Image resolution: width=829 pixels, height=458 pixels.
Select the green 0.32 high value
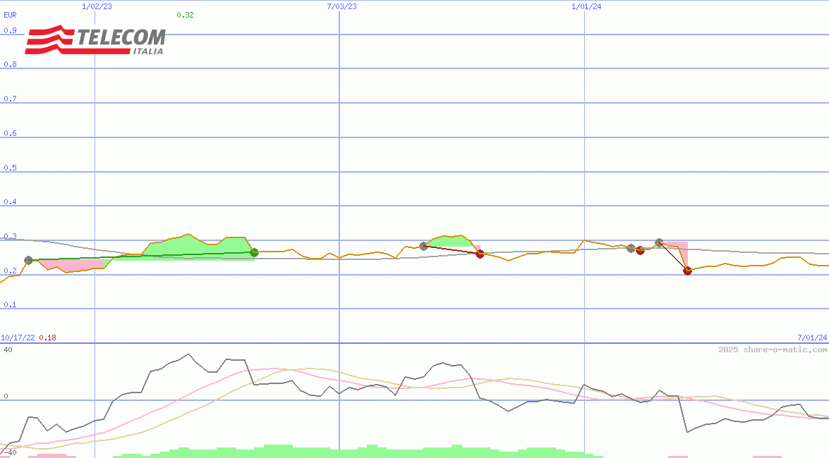[x=185, y=14]
